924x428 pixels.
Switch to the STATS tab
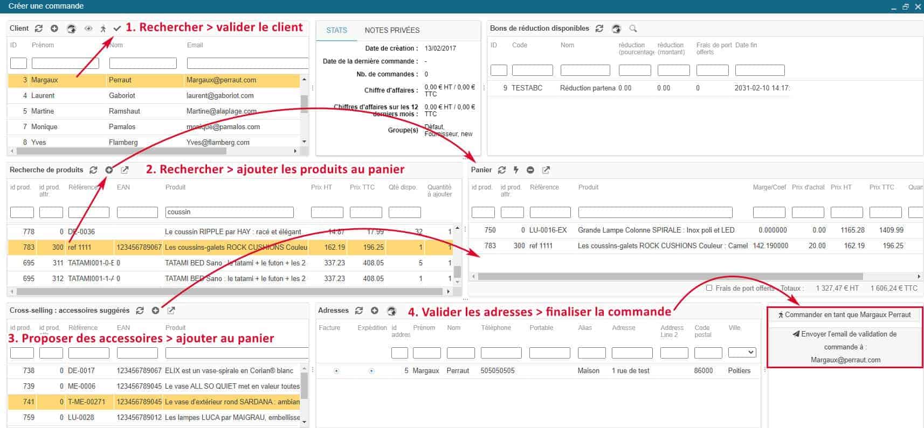pyautogui.click(x=336, y=31)
